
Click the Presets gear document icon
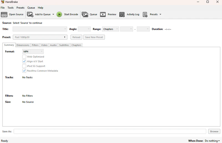pyautogui.click(x=145, y=14)
